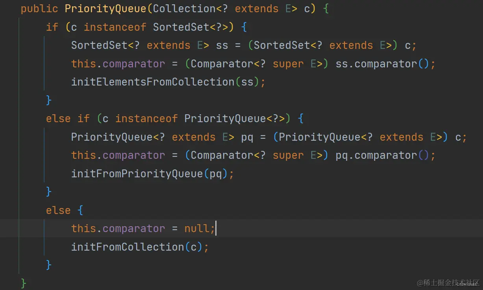Click 'Collection' parameter type in signature
The width and height of the screenshot is (483, 290).
[184, 9]
